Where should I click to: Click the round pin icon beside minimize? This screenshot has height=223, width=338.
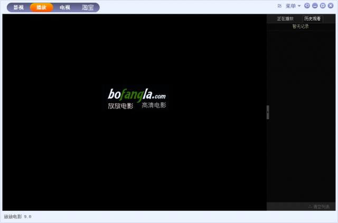pyautogui.click(x=307, y=6)
